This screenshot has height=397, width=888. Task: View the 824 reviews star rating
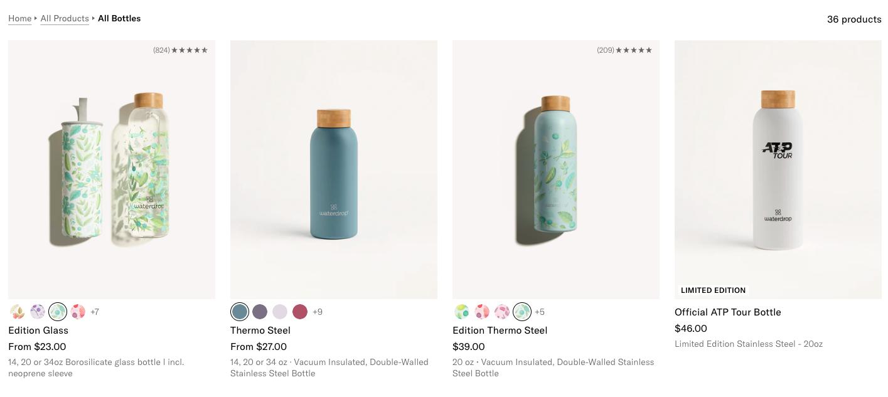[x=181, y=50]
